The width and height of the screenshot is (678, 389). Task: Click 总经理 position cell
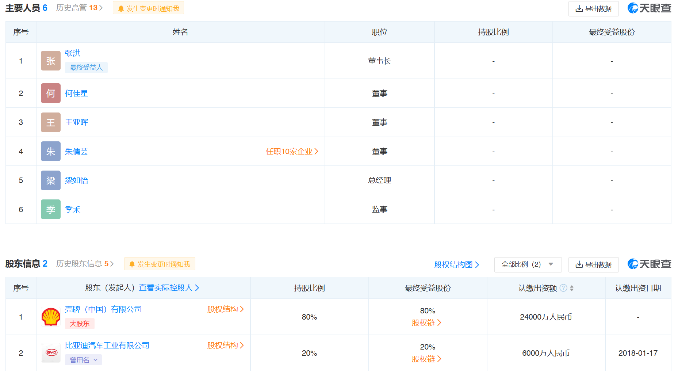pyautogui.click(x=379, y=180)
